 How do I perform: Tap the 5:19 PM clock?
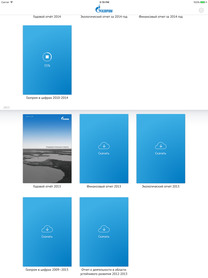[x=104, y=2]
